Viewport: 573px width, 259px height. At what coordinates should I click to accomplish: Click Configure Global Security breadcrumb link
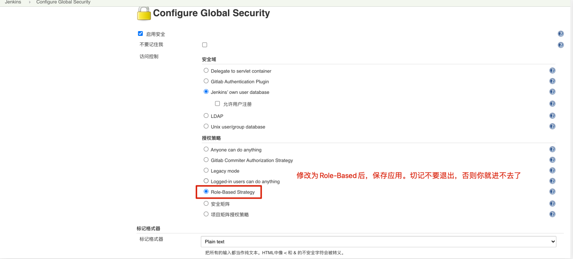point(63,2)
